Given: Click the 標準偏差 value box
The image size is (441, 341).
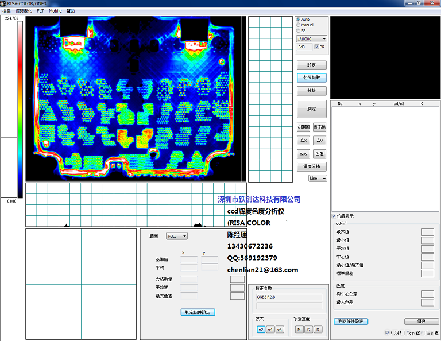Looking at the screenshot, I should [x=427, y=273].
